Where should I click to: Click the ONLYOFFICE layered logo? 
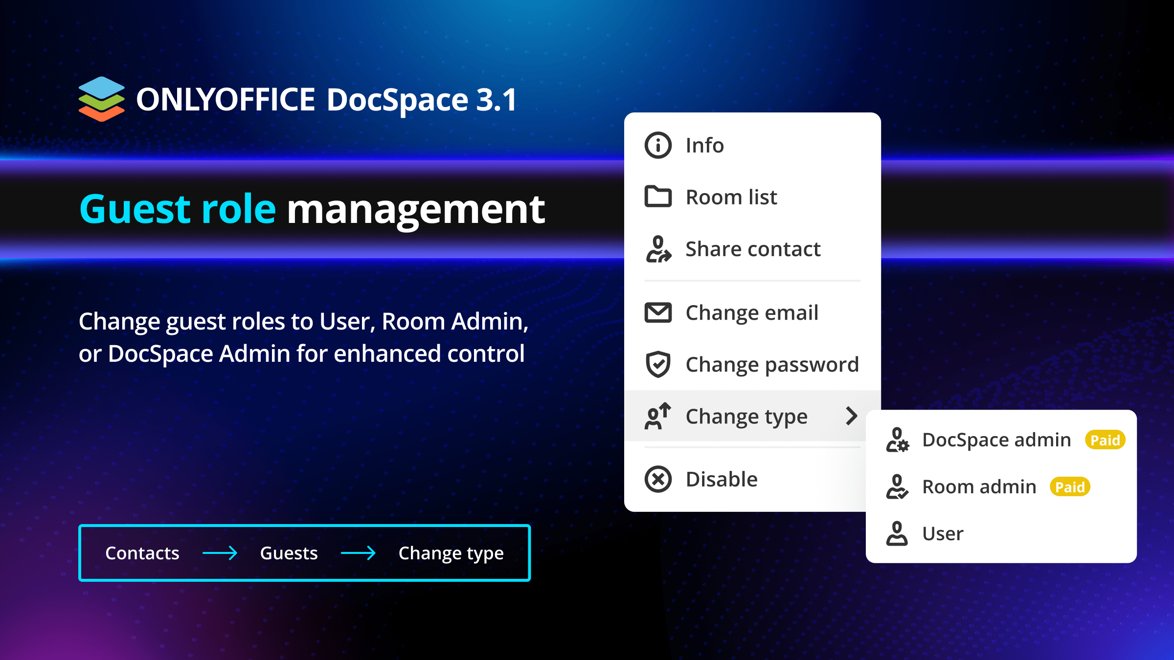coord(101,99)
